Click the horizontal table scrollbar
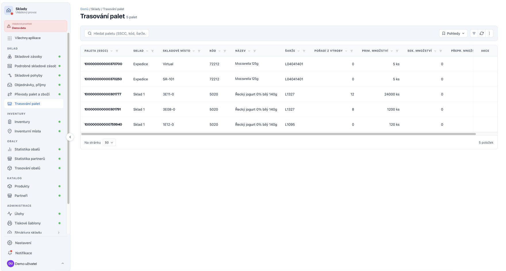This screenshot has height=271, width=506. (278, 134)
